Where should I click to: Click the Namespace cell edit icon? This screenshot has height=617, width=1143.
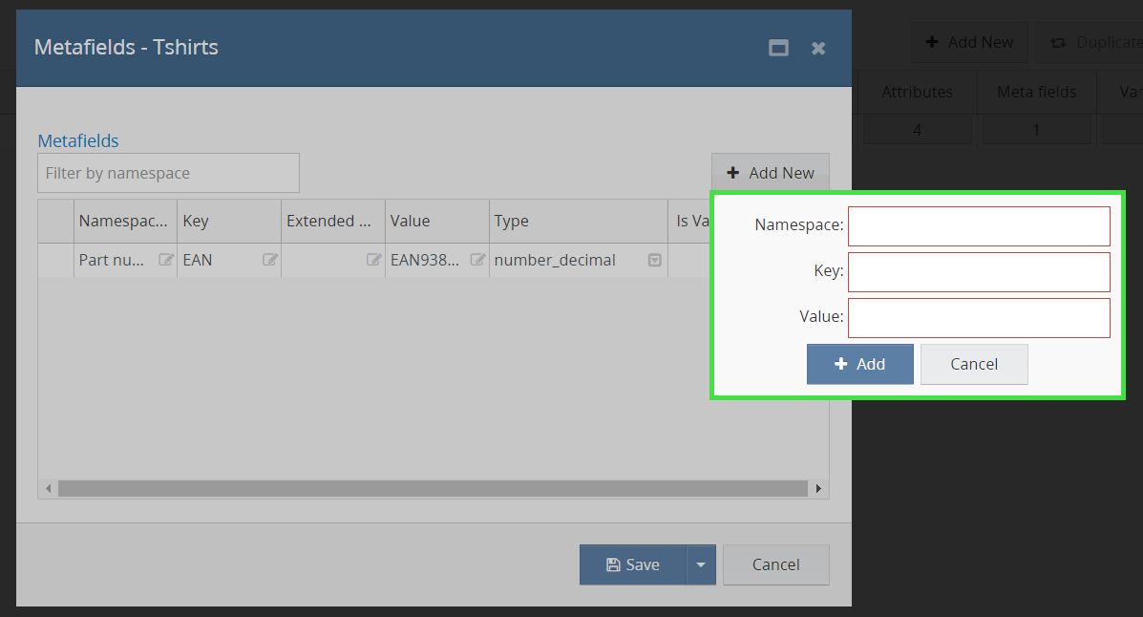(x=166, y=260)
